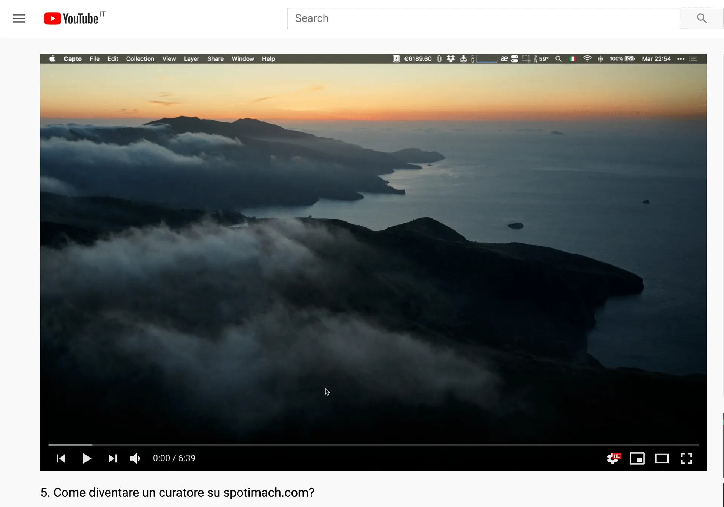Seek on the video progress bar
724x507 pixels.
[x=373, y=445]
